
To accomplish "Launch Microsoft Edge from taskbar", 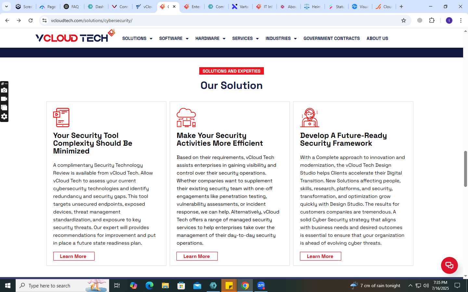I will [x=149, y=286].
